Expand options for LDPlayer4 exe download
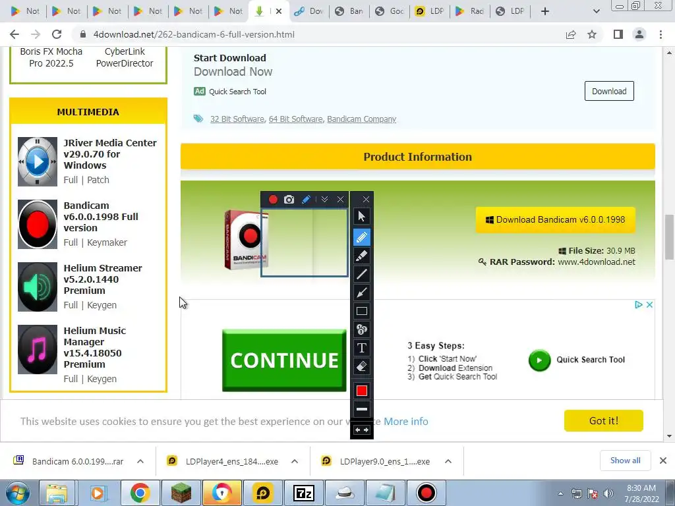The image size is (675, 506). click(x=295, y=461)
